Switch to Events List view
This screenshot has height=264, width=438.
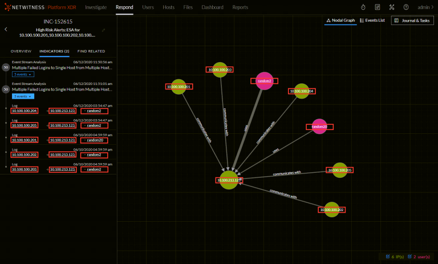pyautogui.click(x=372, y=21)
